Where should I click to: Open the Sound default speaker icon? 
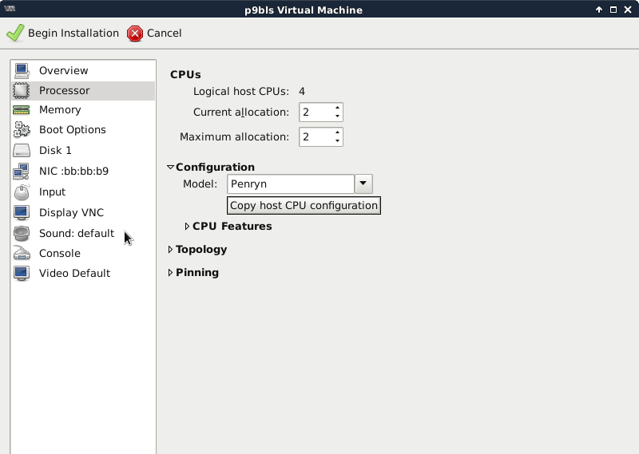(22, 234)
